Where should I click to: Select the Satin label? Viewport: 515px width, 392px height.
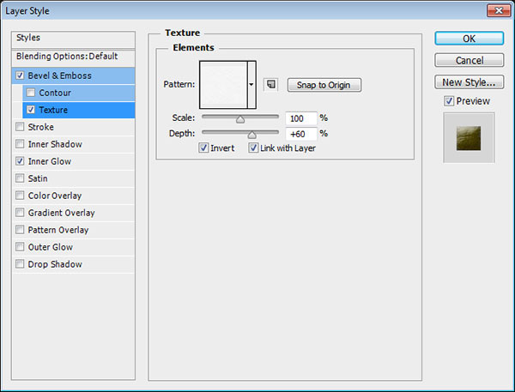point(38,178)
